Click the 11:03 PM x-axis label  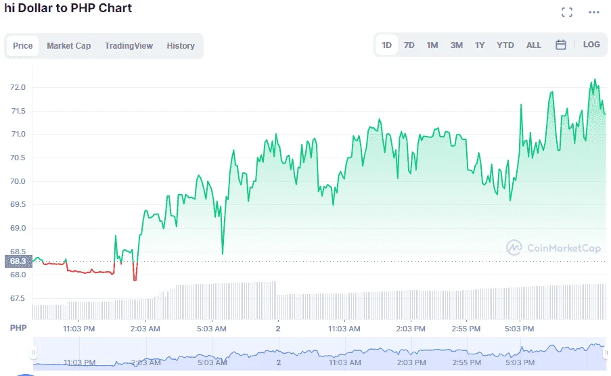point(79,329)
